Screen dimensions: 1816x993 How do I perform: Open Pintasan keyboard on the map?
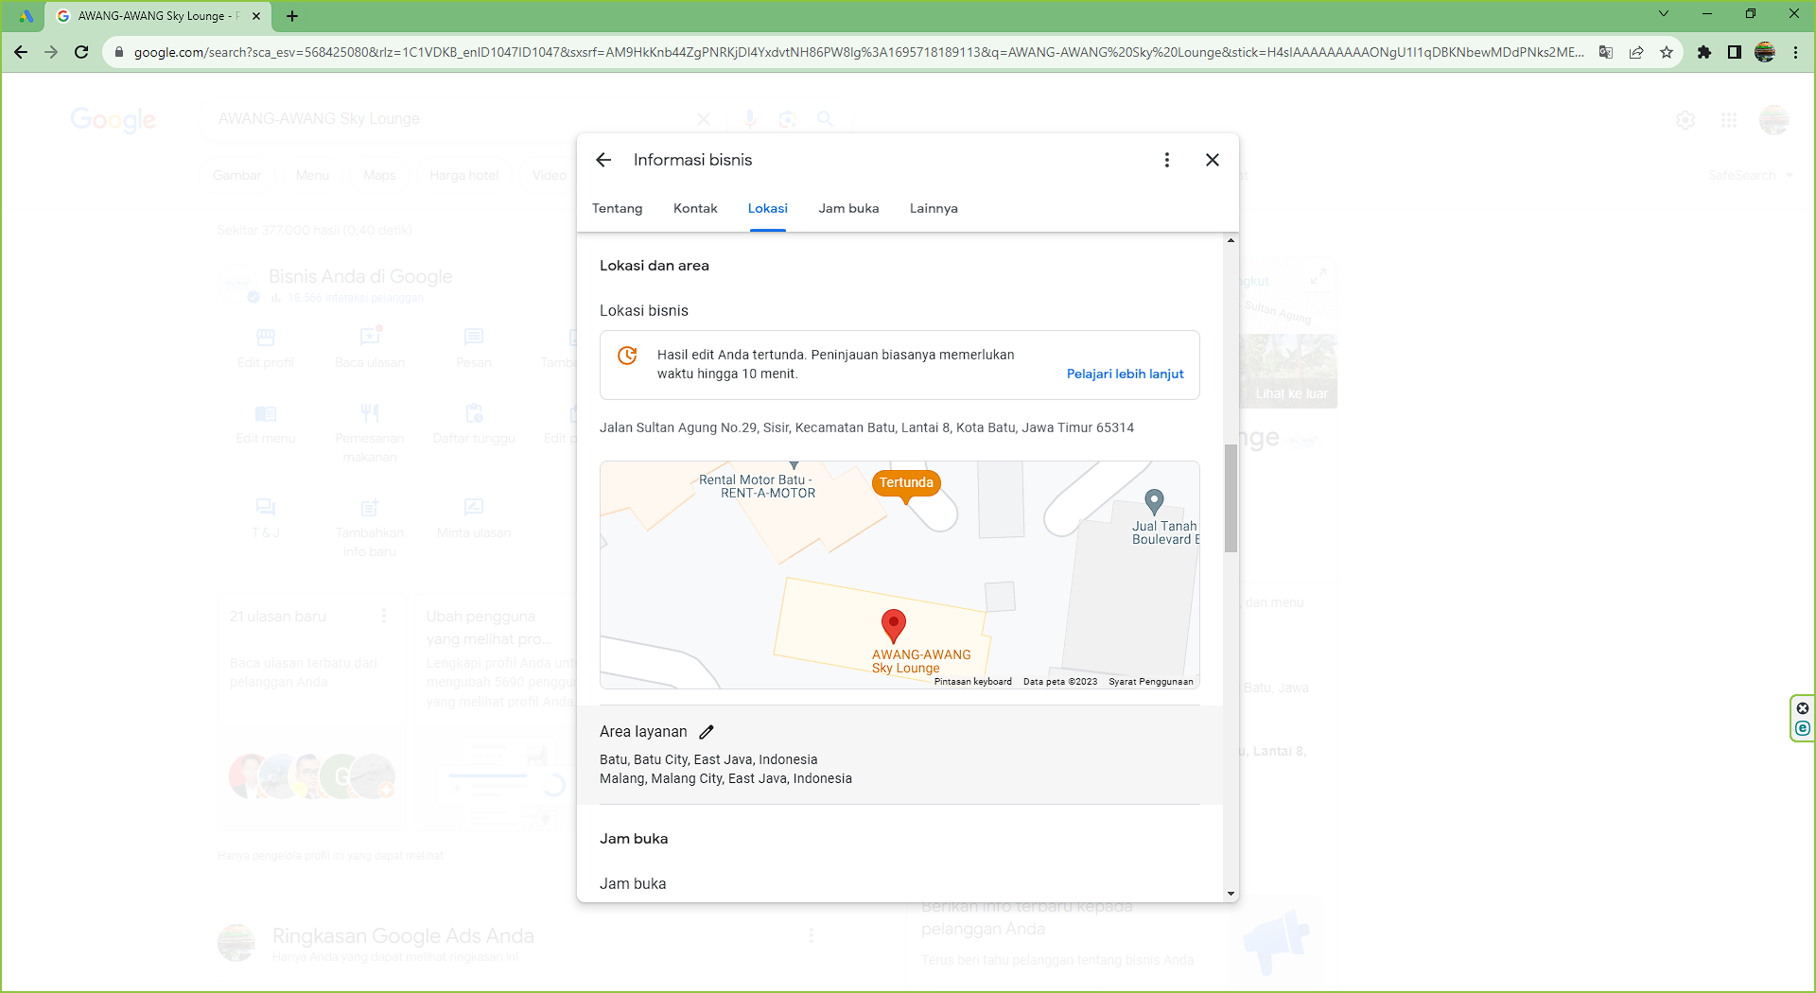click(972, 681)
